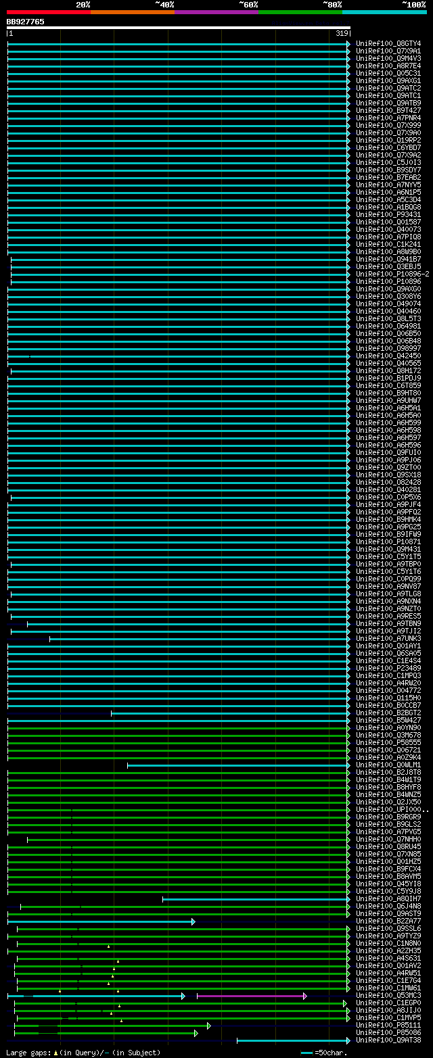Select the UniRef100_Q42450 label

point(388,356)
